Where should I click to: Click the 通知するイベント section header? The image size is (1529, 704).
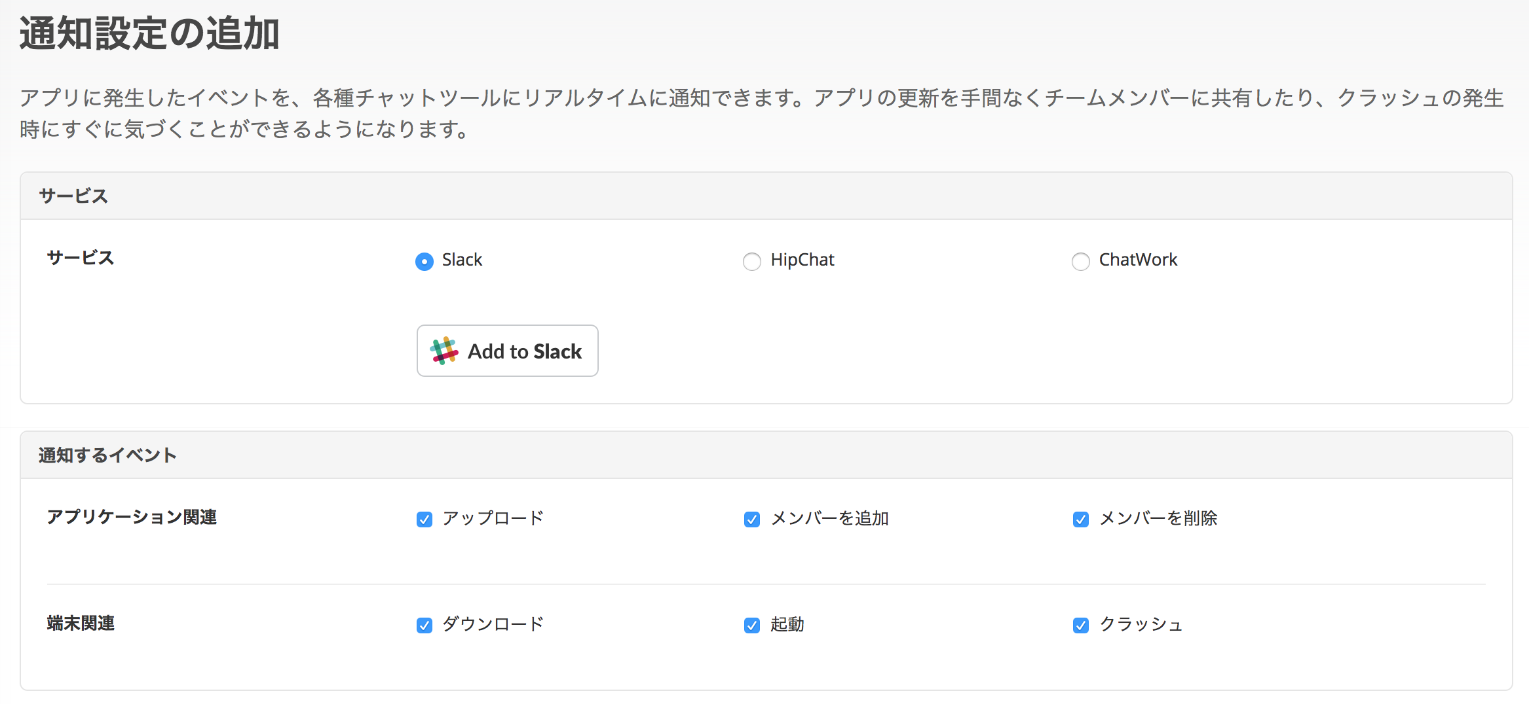point(107,453)
